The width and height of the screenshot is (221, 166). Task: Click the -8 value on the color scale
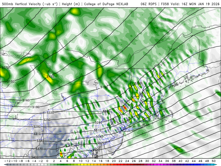click(x=21, y=161)
